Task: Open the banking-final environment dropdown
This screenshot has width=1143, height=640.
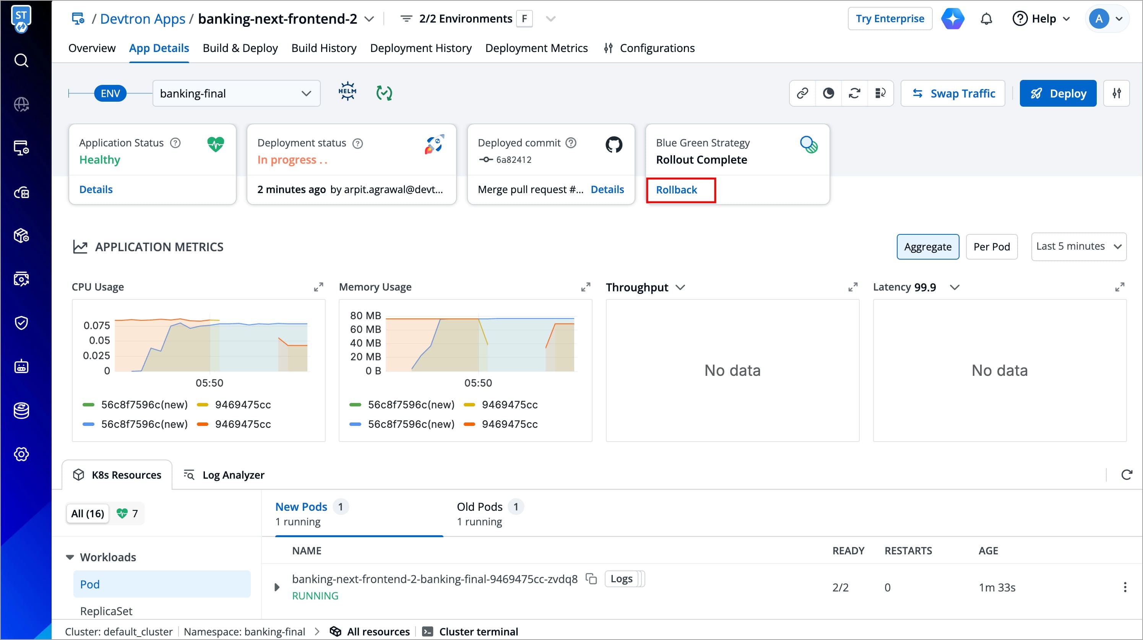Action: pyautogui.click(x=236, y=93)
